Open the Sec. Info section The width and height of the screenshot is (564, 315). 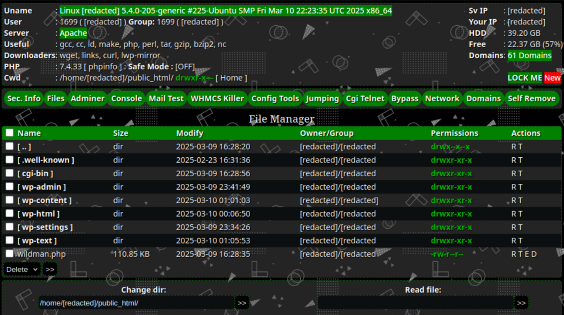click(24, 99)
